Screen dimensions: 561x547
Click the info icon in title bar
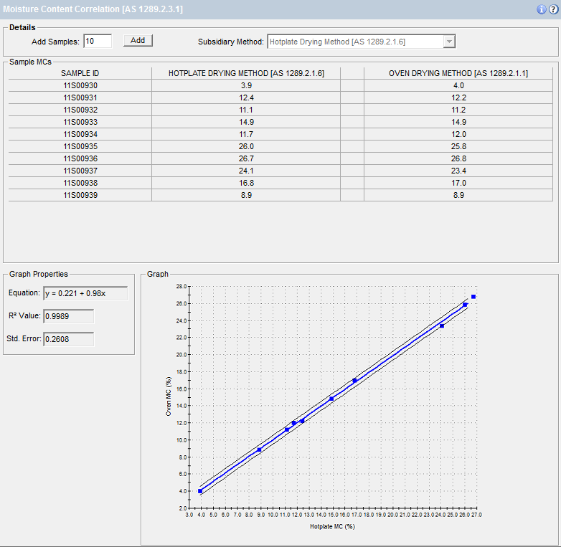(542, 9)
